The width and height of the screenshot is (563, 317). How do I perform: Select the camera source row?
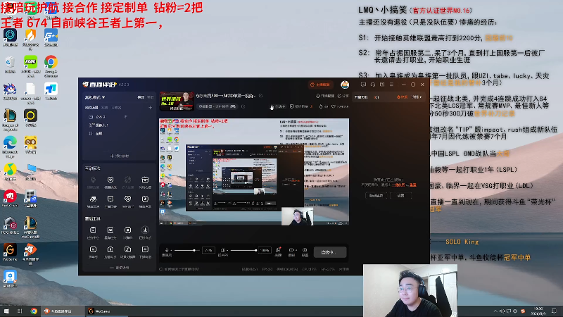coord(118,125)
